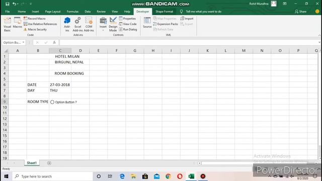The image size is (322, 181).
Task: Click the taskbar search box
Action: click(x=52, y=176)
